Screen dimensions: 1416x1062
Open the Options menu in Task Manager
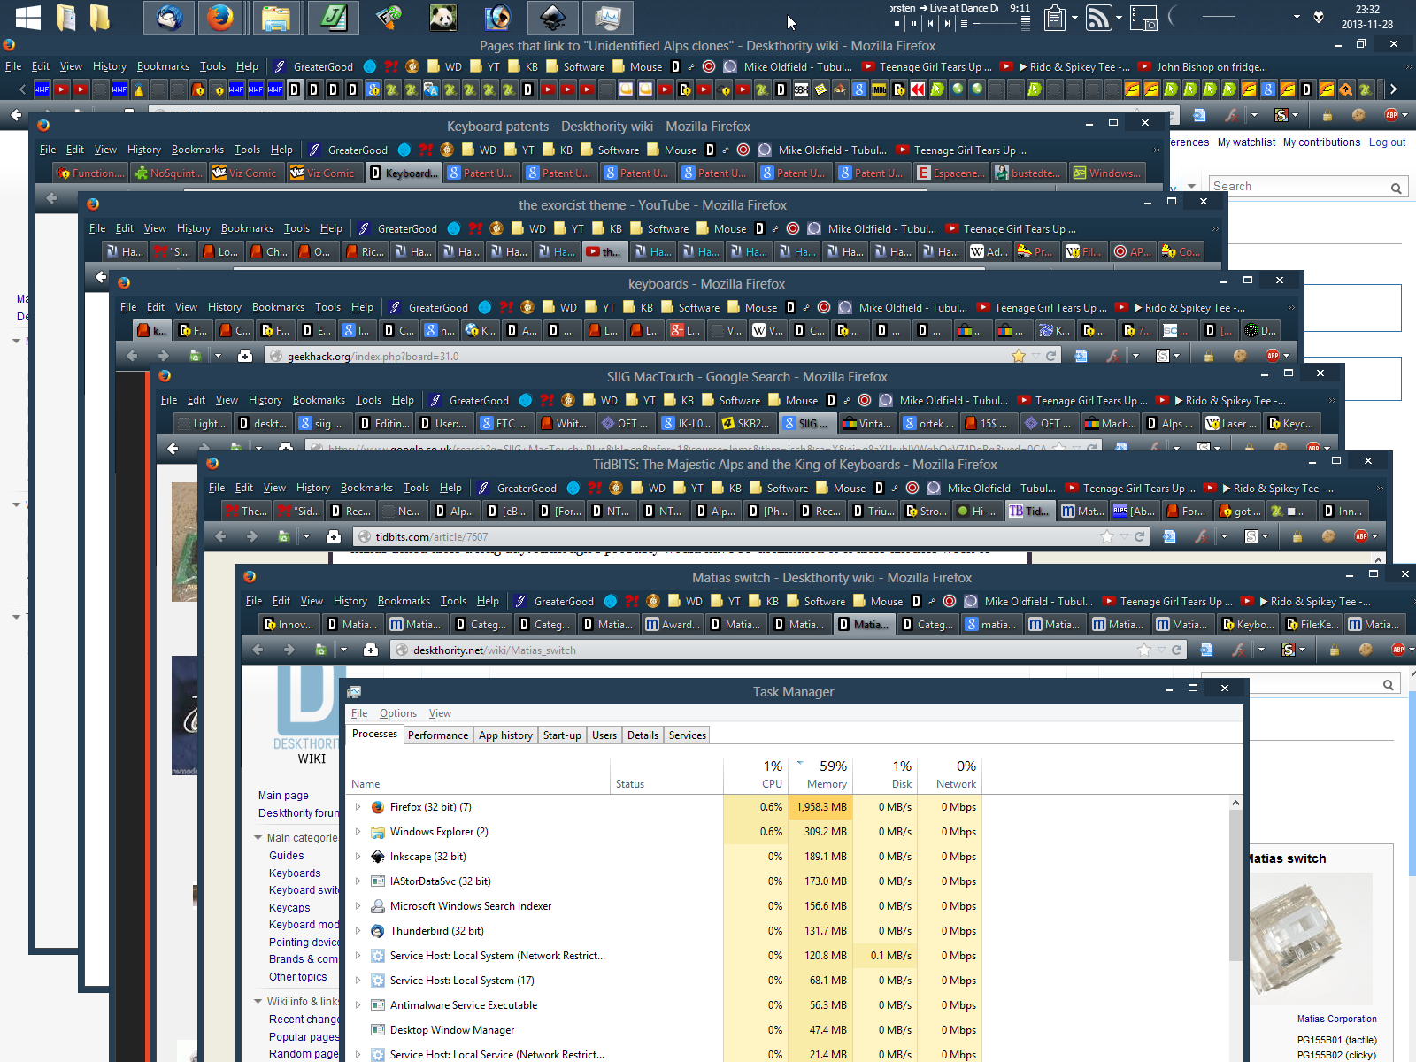(397, 712)
